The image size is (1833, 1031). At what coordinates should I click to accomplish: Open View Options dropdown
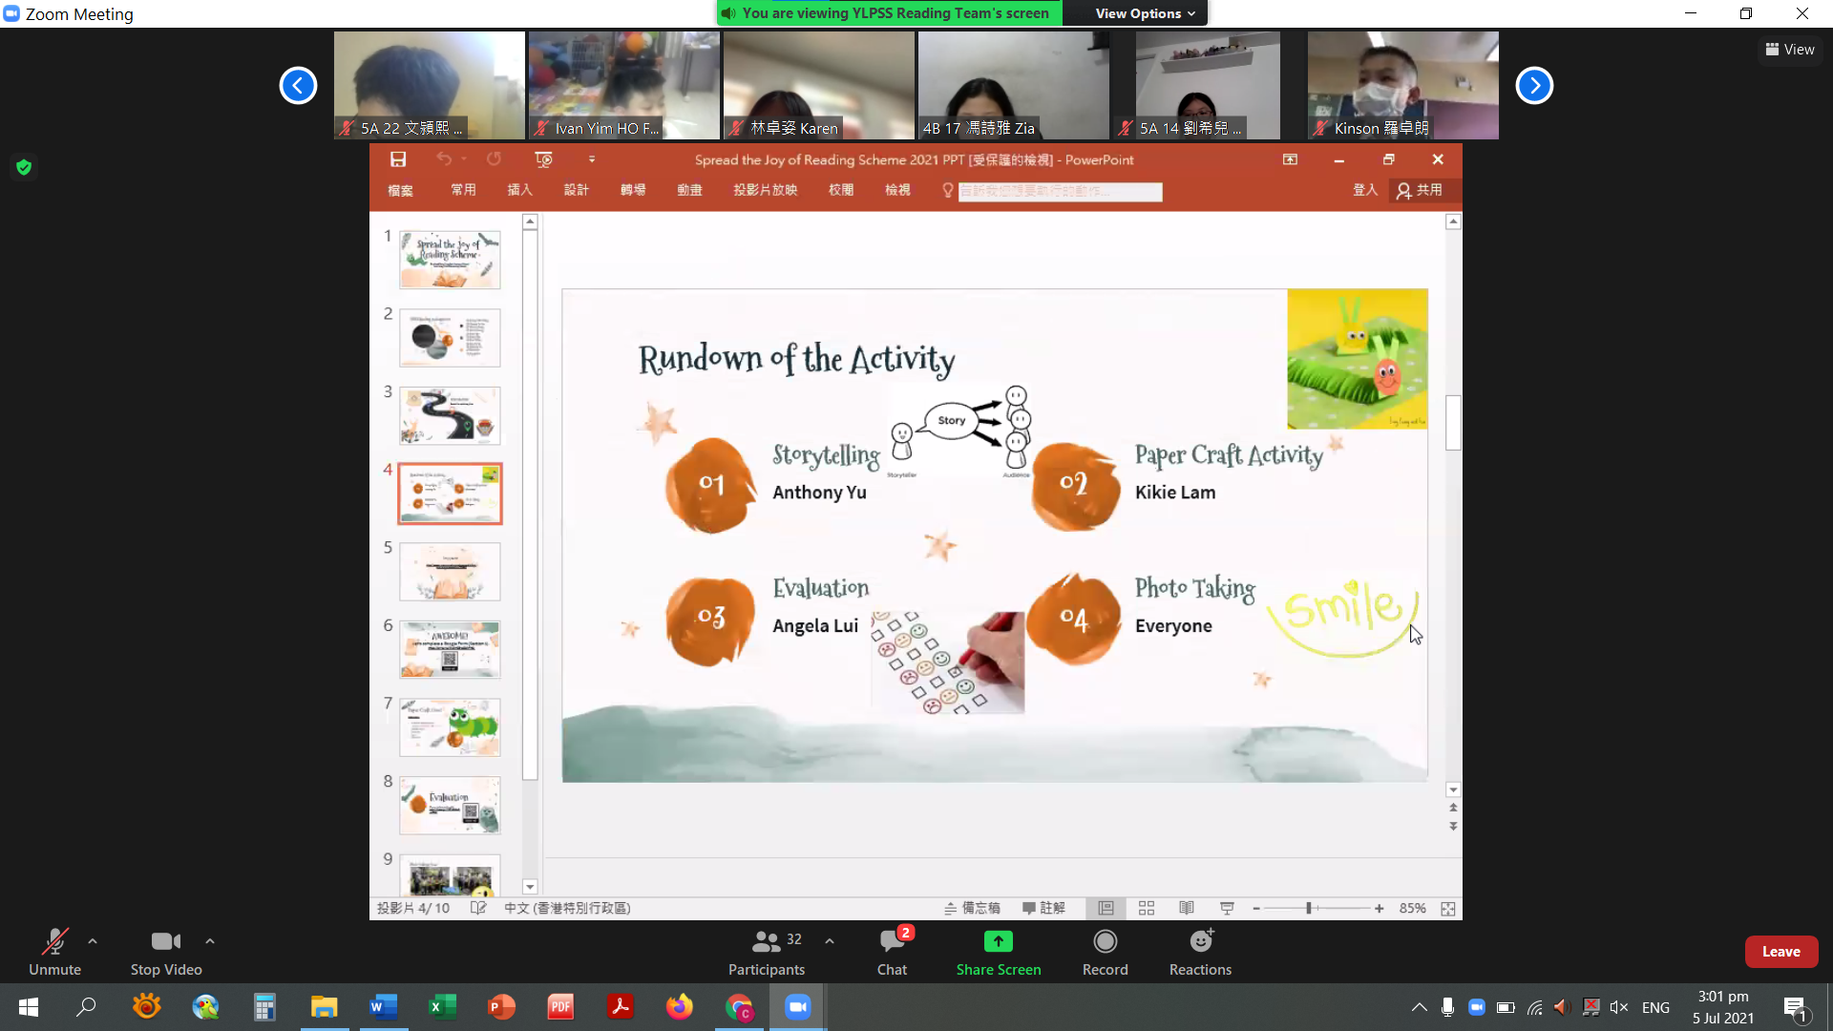click(x=1145, y=13)
